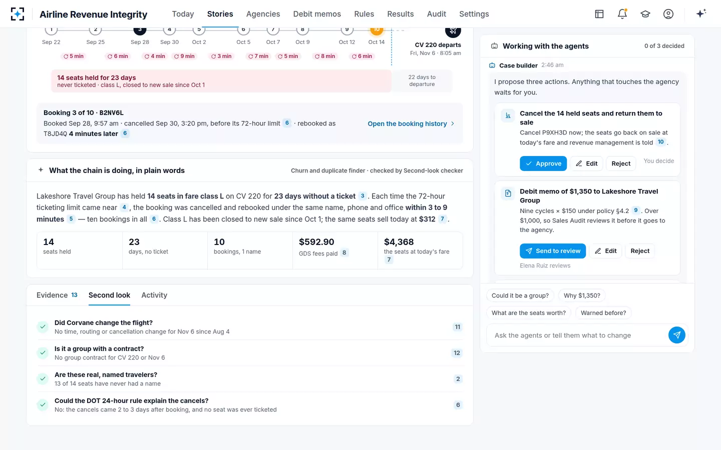This screenshot has width=721, height=450.
Task: Reject the debit memo action
Action: 640,251
